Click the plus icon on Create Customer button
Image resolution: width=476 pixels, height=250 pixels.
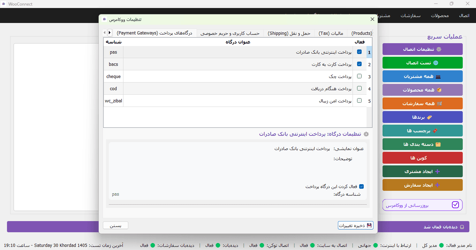[x=438, y=172]
